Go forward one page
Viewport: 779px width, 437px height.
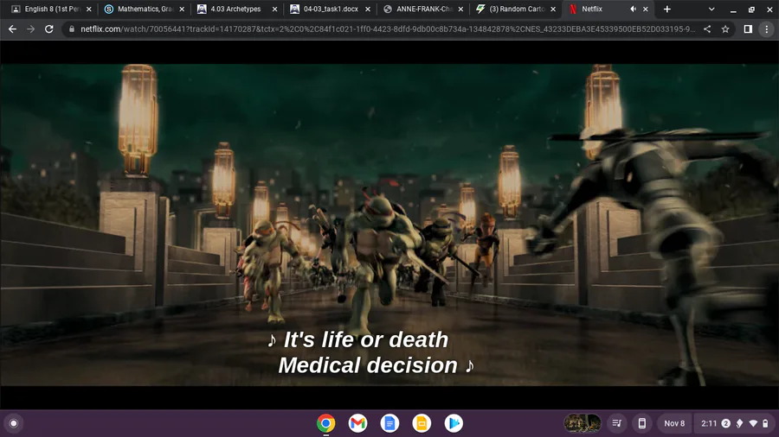[x=31, y=29]
